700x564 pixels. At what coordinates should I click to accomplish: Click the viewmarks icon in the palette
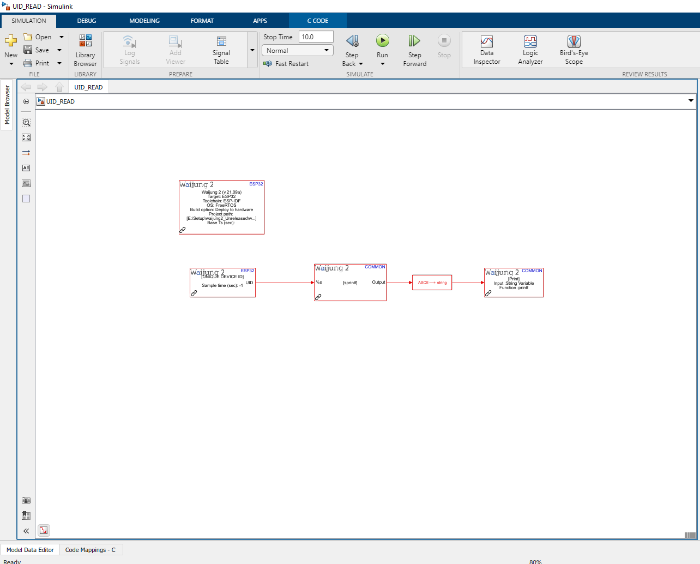[26, 515]
